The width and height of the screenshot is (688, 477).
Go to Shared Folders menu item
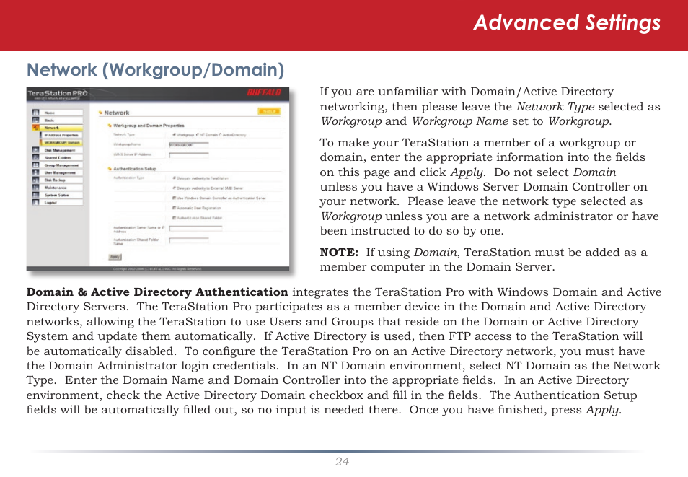(61, 158)
